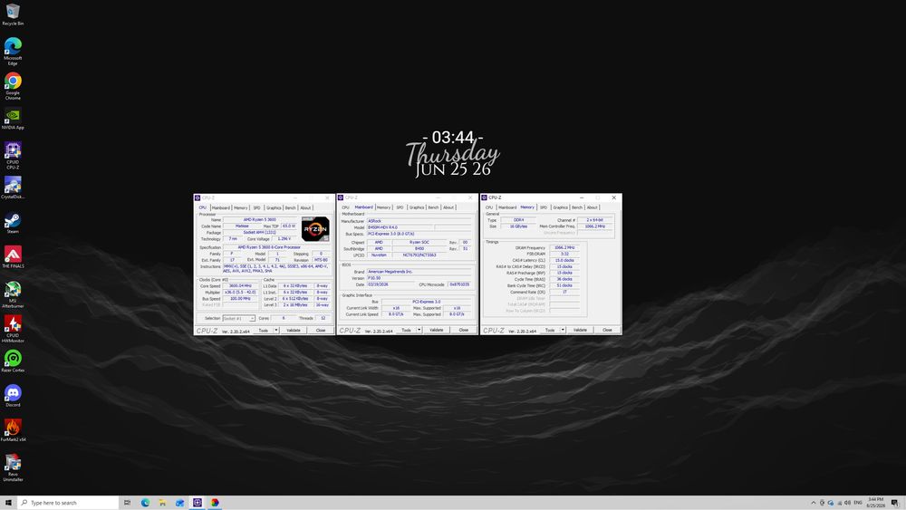The height and width of the screenshot is (510, 906).
Task: Select the Discord desktop shortcut
Action: (x=13, y=396)
